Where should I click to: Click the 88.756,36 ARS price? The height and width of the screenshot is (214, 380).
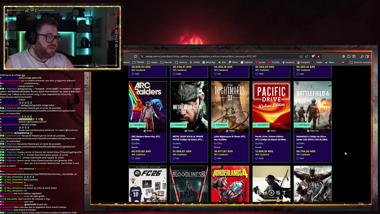[x=306, y=151]
